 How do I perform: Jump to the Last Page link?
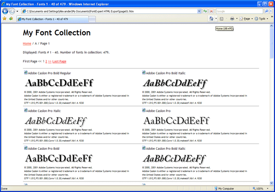(x=60, y=61)
